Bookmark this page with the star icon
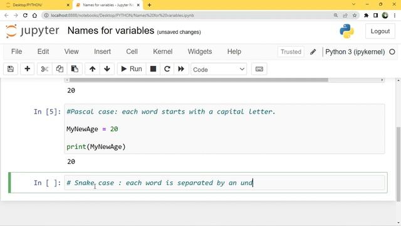This screenshot has width=401, height=226. tap(355, 15)
